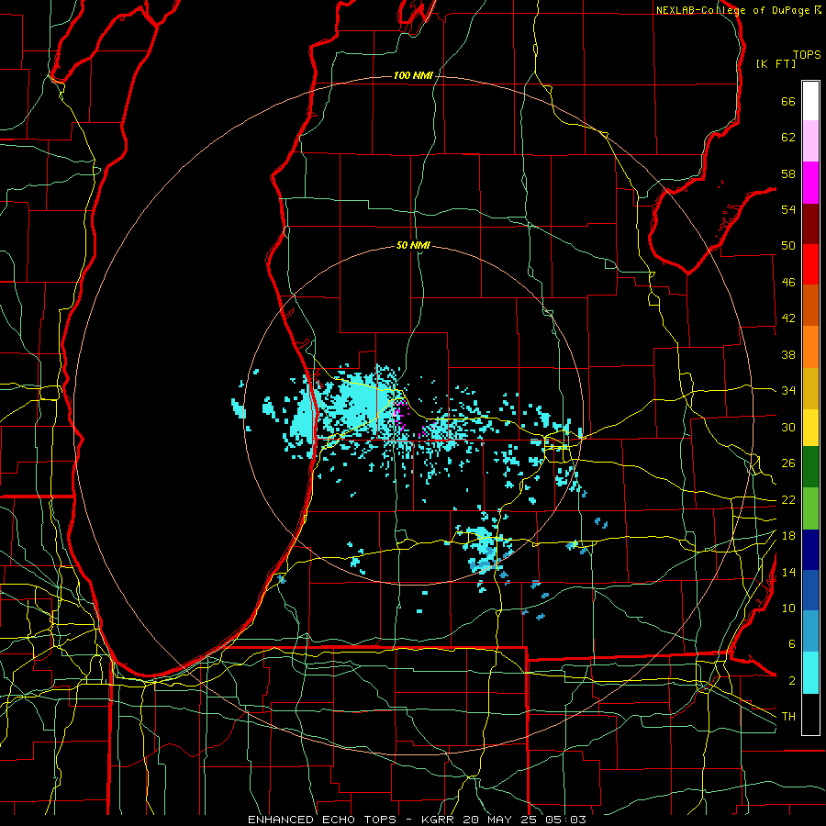
Task: Select the dark red 54 kft swatch
Action: pos(810,223)
